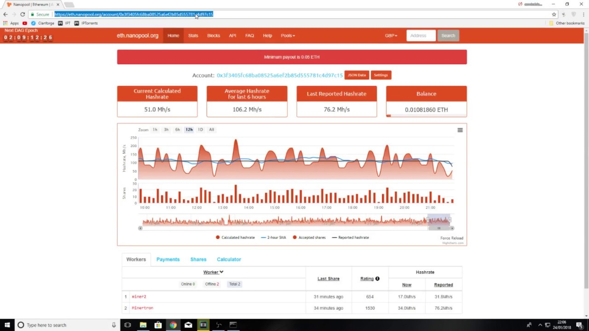Open a new browser tab
The image size is (589, 331).
69,5
